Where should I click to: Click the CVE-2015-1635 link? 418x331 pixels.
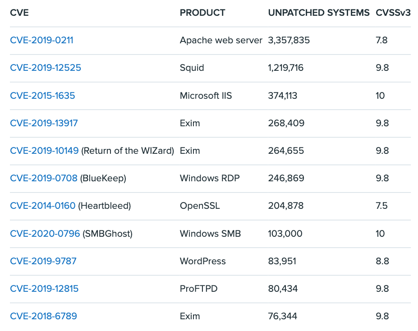42,96
